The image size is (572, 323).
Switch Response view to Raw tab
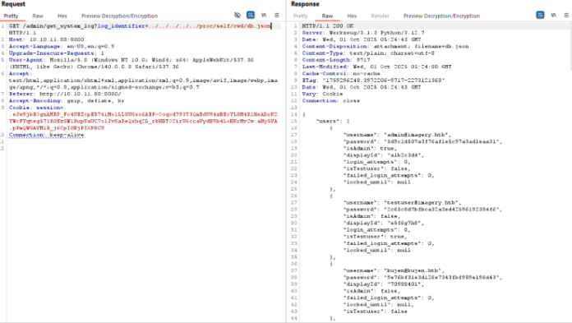click(327, 16)
